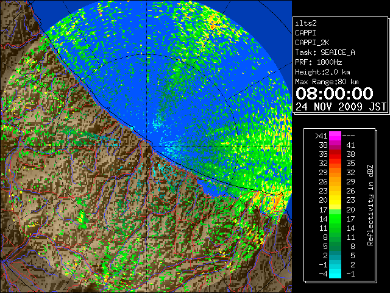Click the Reflectivity in dBZ legend title
390x293 pixels.
[370, 205]
